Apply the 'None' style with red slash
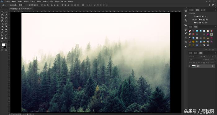 click(x=190, y=31)
